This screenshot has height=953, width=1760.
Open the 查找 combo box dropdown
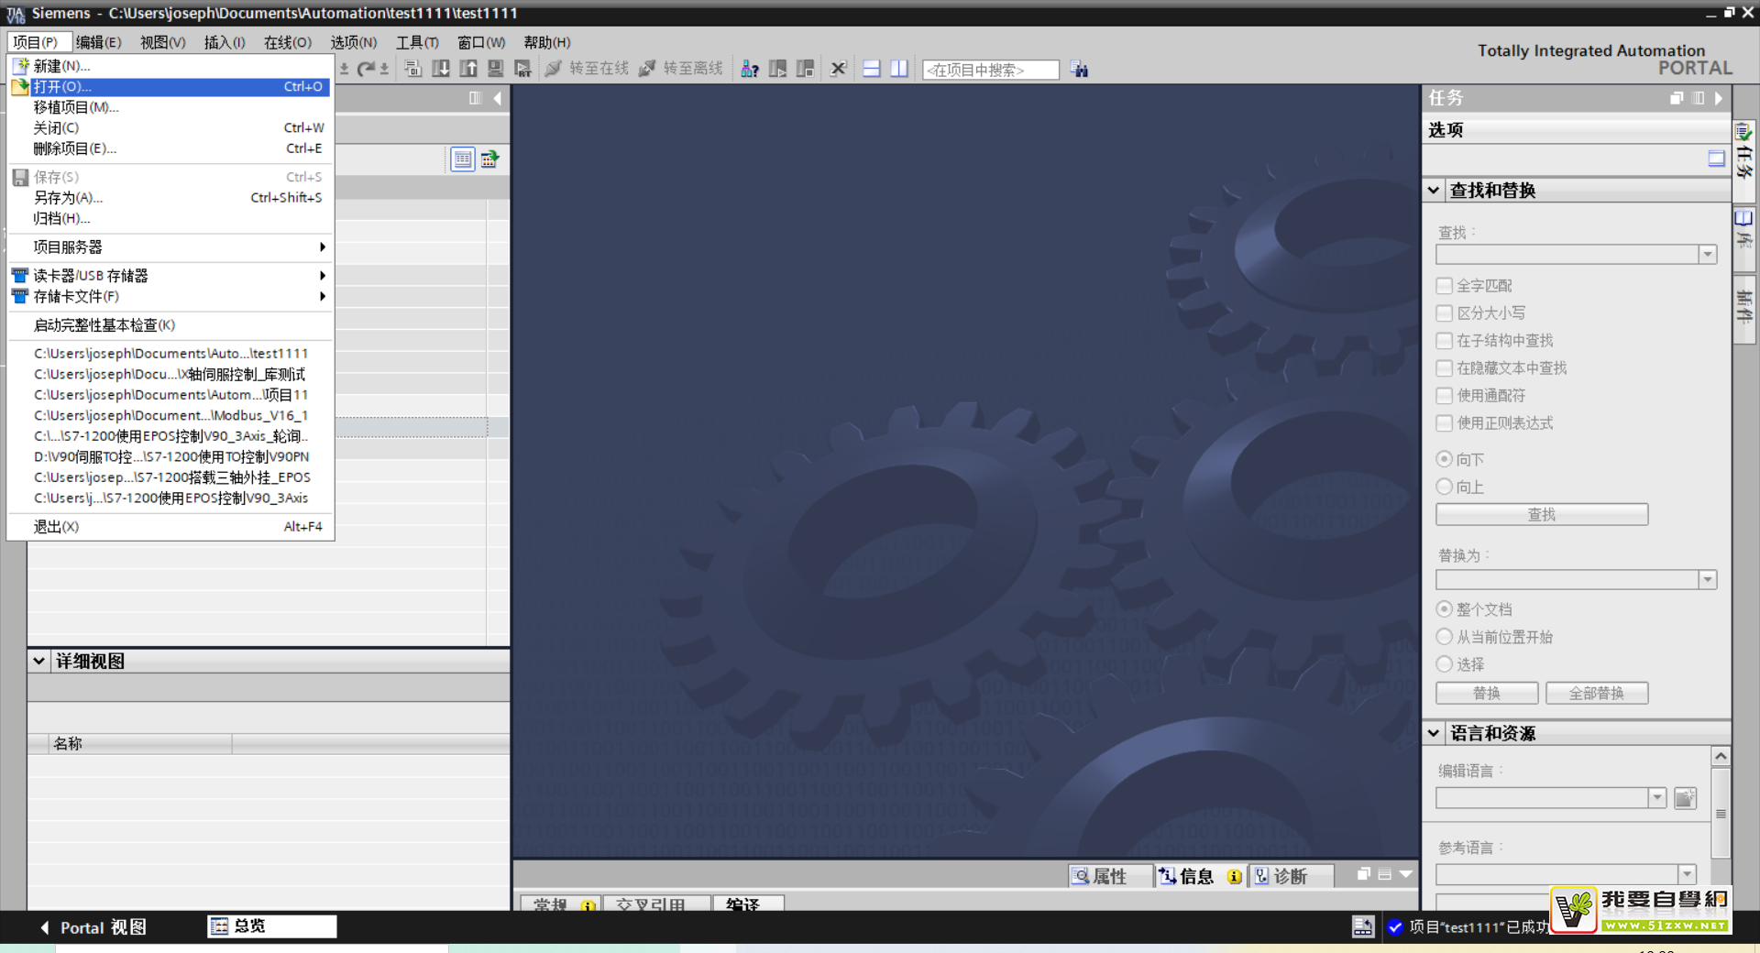coord(1707,255)
